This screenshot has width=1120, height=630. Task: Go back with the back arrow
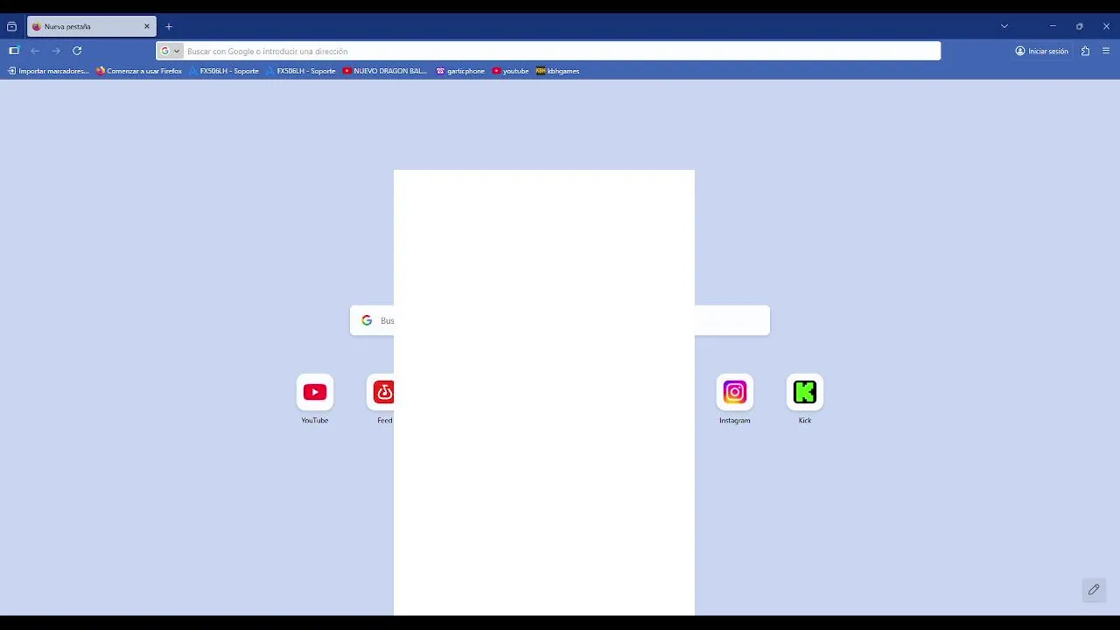click(35, 51)
